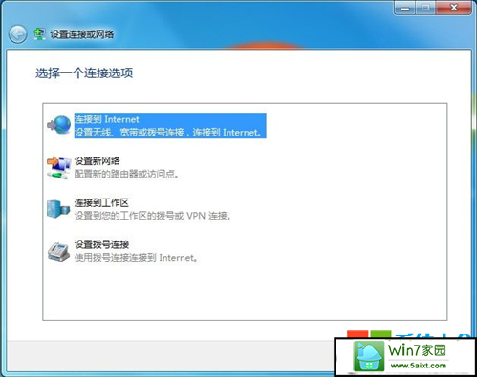Screen dimensions: 477x377
Task: Click the www.5aixt.com watermark link
Action: click(x=419, y=366)
